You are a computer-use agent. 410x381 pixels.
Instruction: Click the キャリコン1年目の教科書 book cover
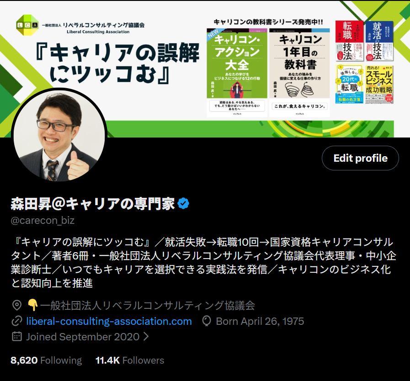click(x=300, y=72)
